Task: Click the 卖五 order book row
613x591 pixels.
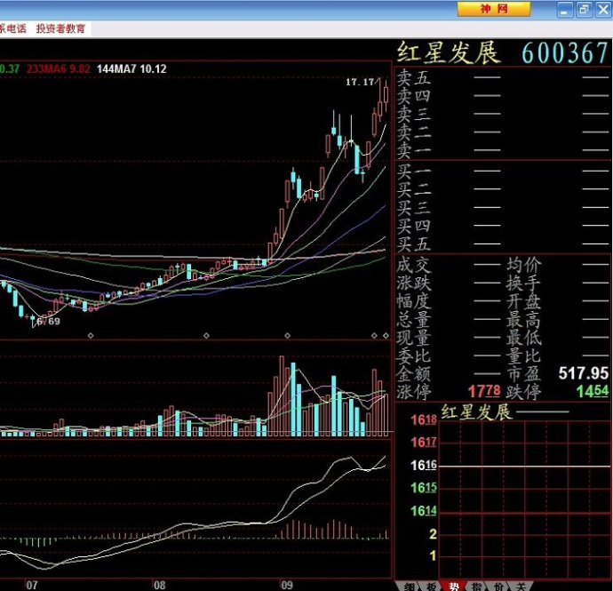Action: (x=503, y=77)
